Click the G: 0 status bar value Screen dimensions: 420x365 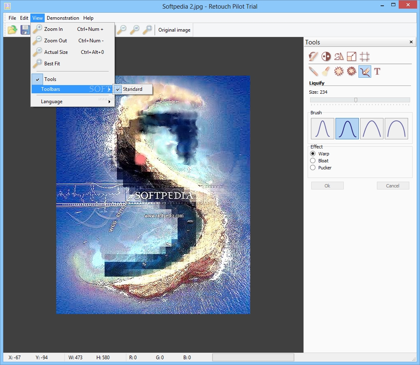click(160, 358)
